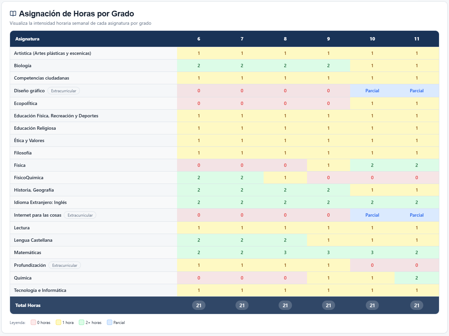Select the Parcial legend swatch
The height and width of the screenshot is (336, 449).
(110, 322)
